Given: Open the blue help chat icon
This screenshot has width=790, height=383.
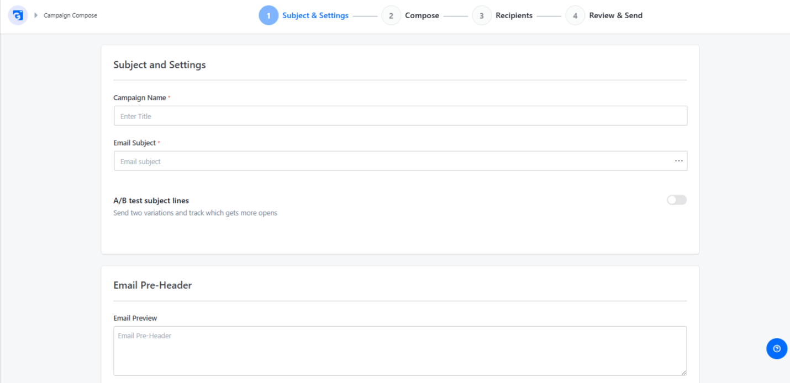Looking at the screenshot, I should [x=777, y=348].
